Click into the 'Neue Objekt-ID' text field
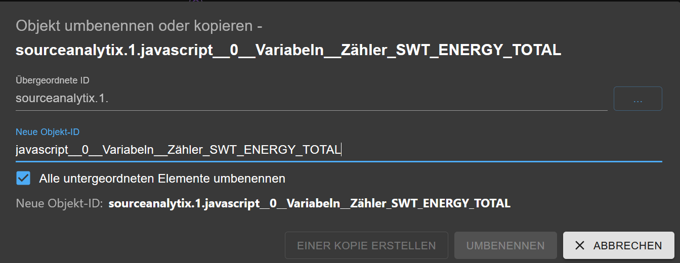Screen dimensions: 680x263 click(455, 150)
